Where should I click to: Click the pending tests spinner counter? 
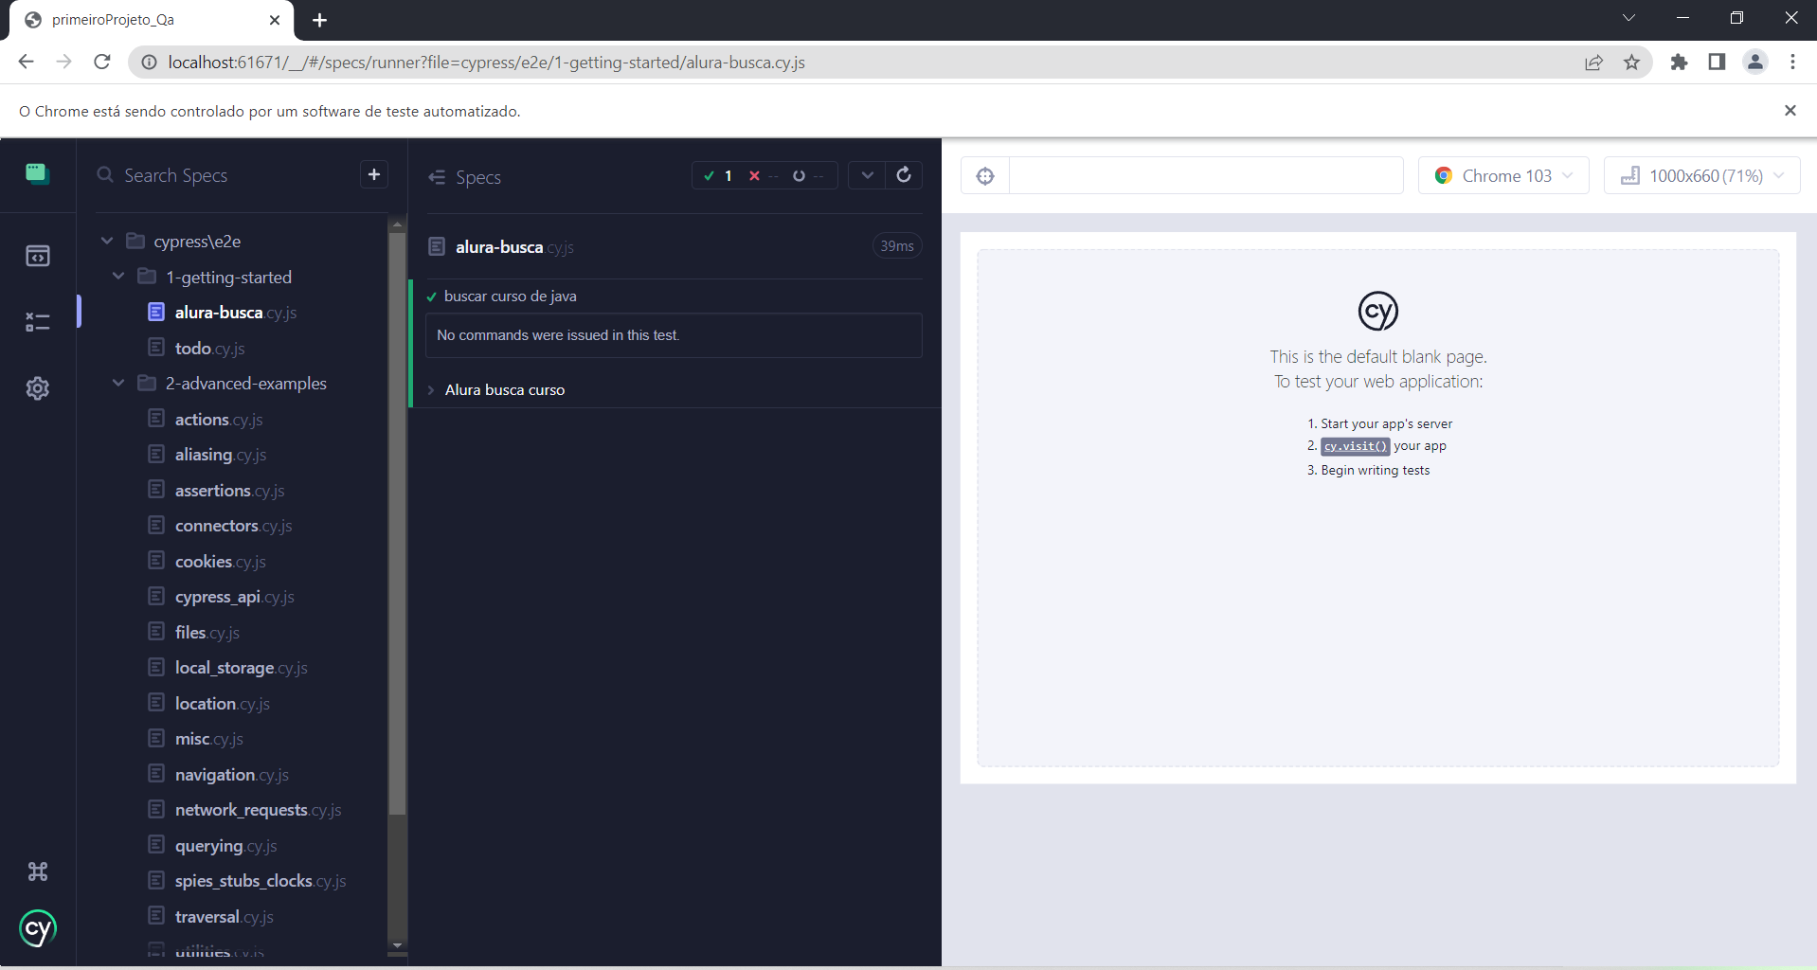(807, 176)
